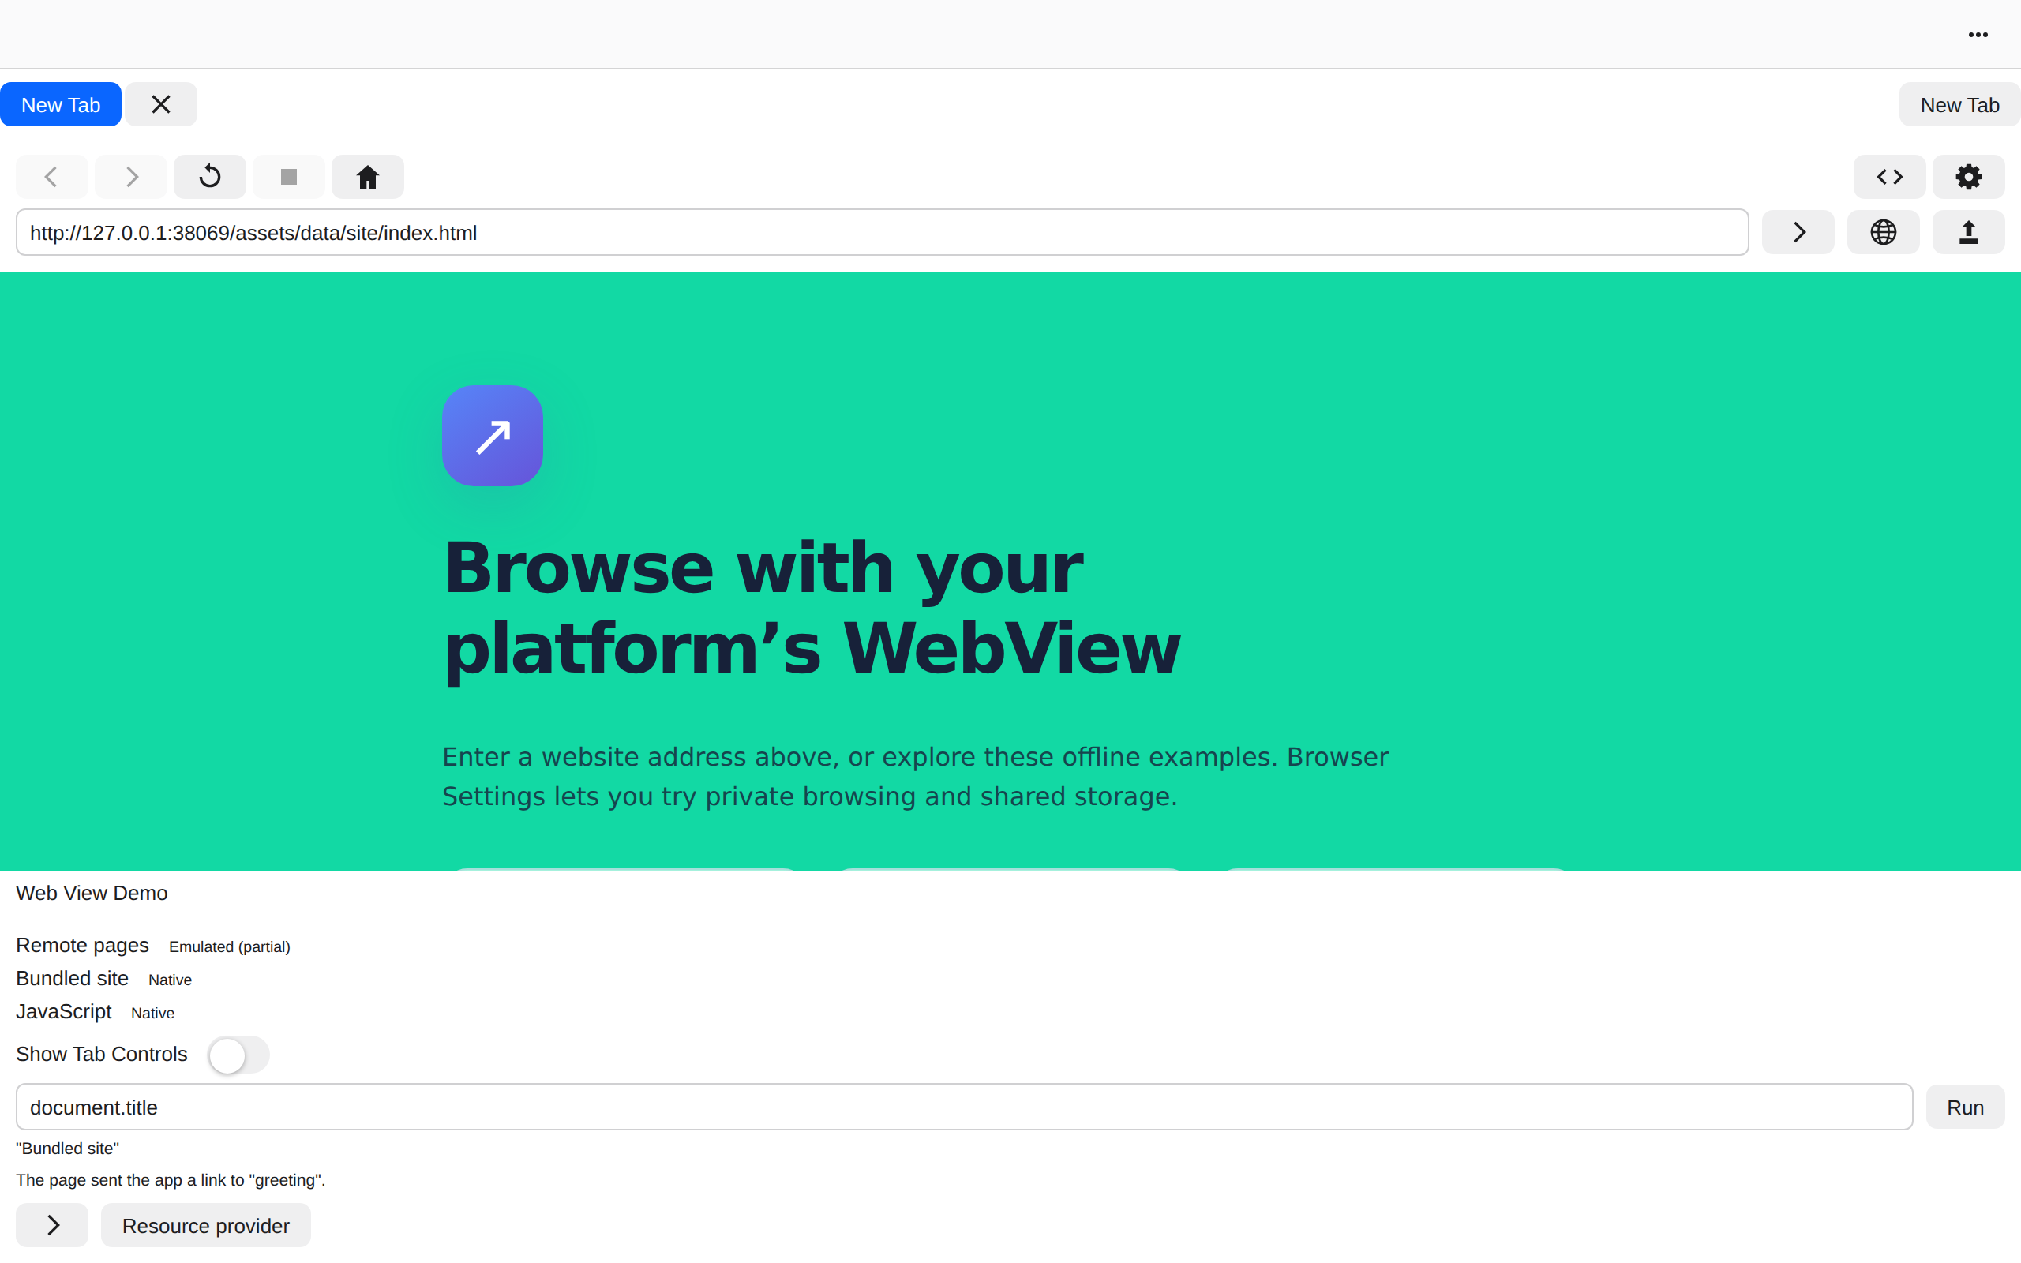Focus the document.title script input field
This screenshot has width=2021, height=1263.
click(x=965, y=1107)
